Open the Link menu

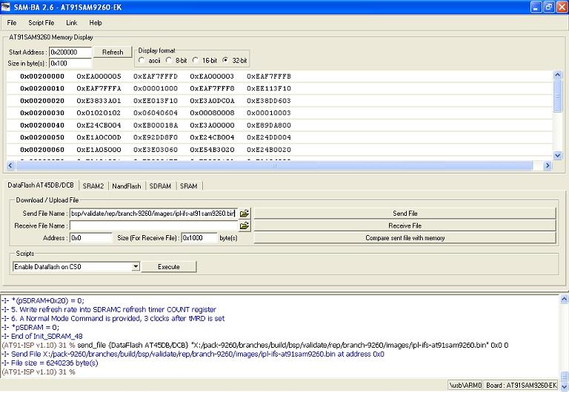(72, 23)
